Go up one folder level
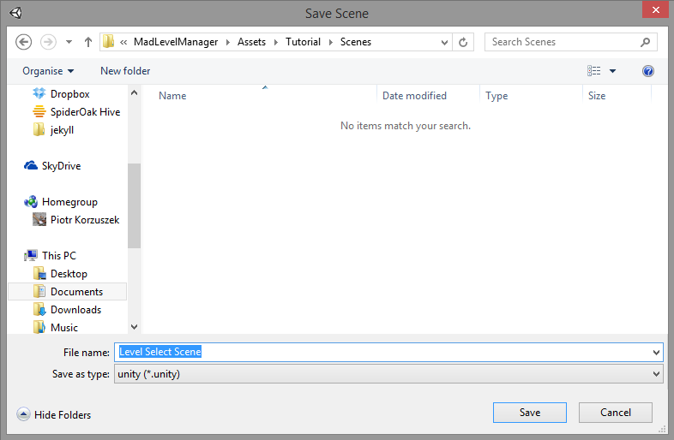The width and height of the screenshot is (674, 440). pyautogui.click(x=88, y=42)
